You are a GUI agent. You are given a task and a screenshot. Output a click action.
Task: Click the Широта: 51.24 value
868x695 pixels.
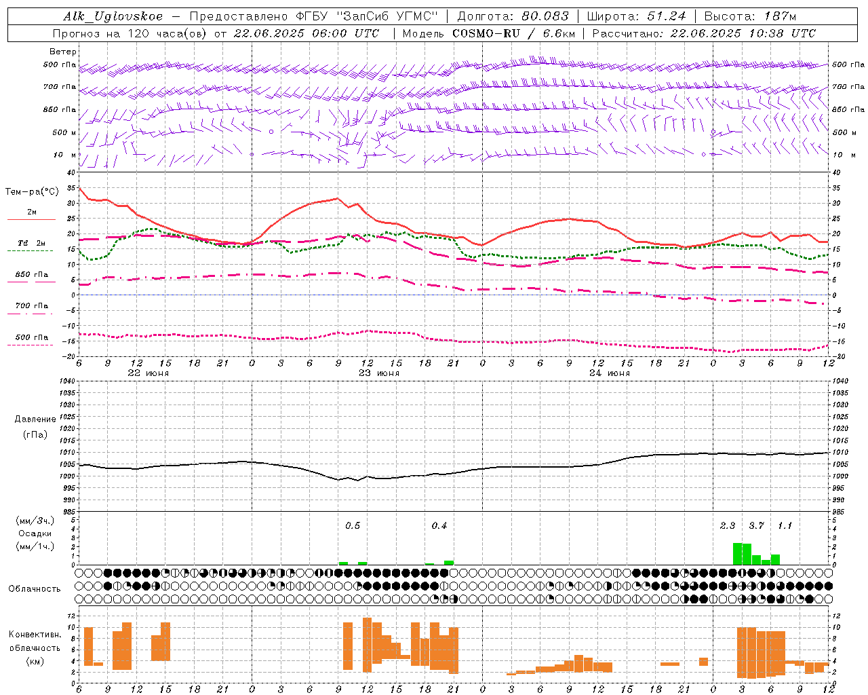pos(636,17)
